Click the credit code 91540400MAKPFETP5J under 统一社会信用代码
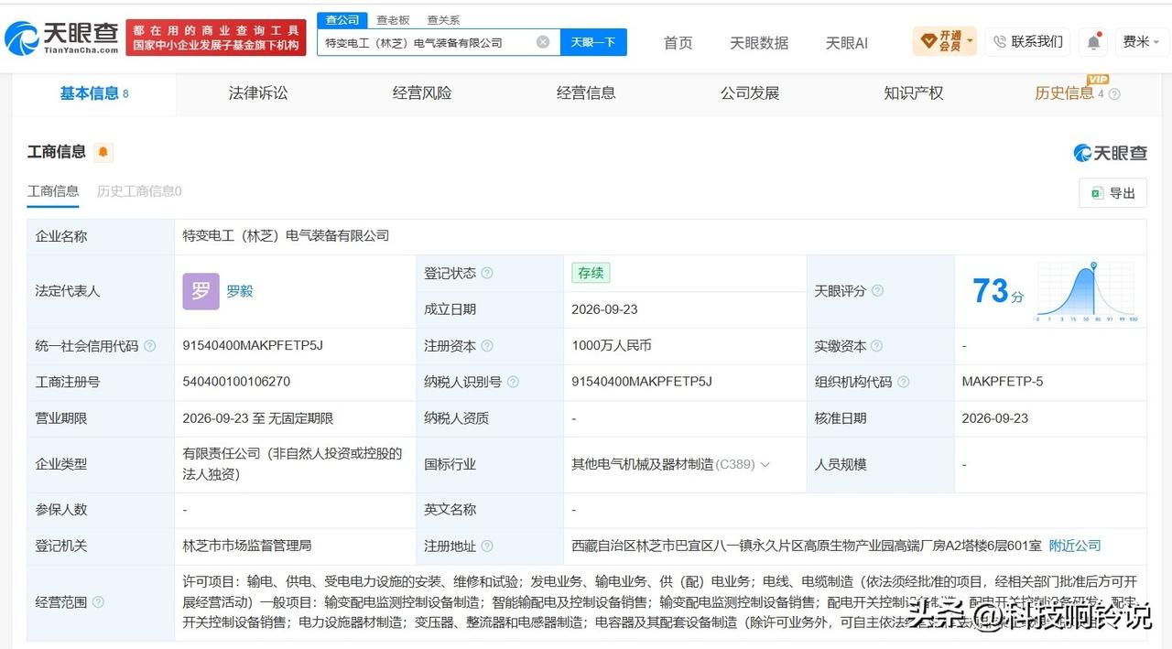Screen dimensions: 1172x649 tap(253, 346)
